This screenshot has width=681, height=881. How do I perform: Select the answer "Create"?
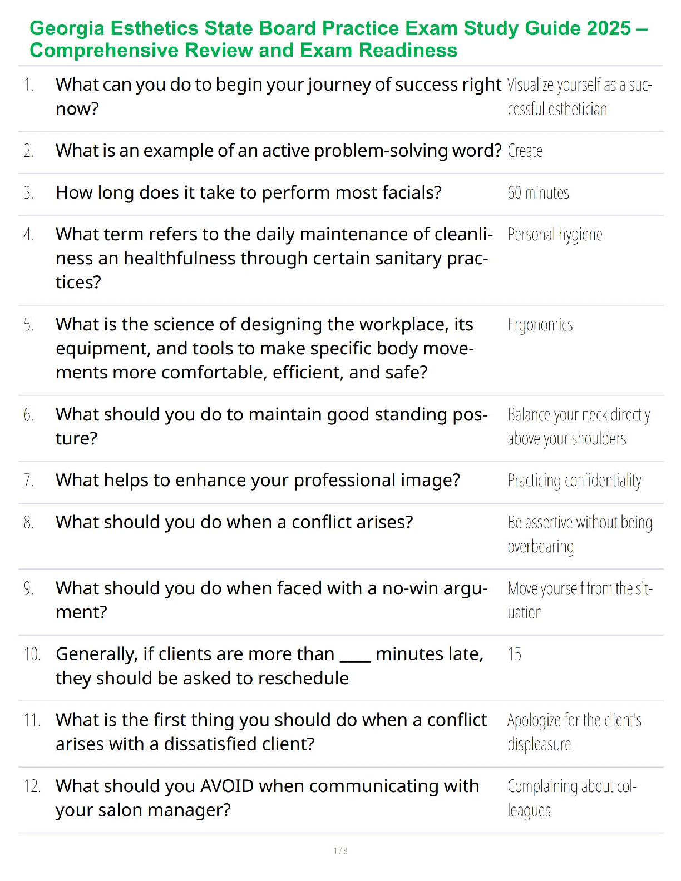click(x=525, y=151)
